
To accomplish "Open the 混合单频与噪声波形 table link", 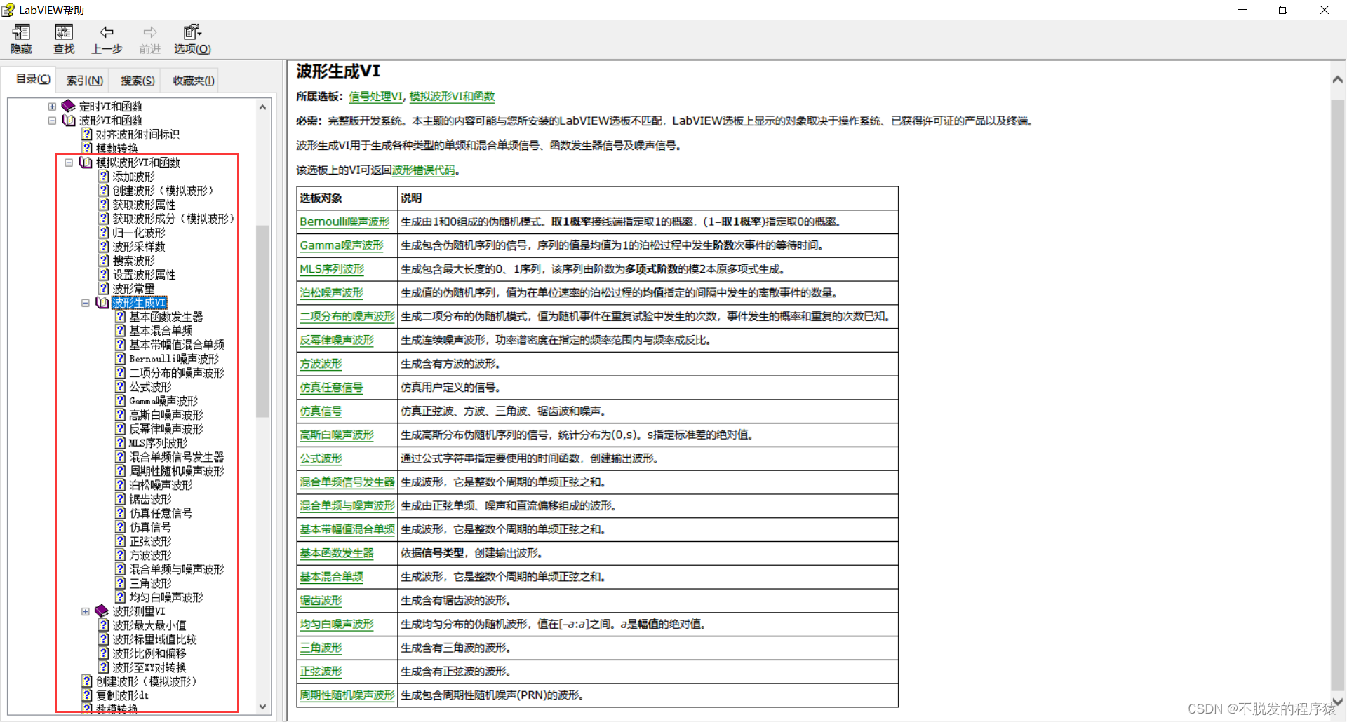I will (347, 506).
